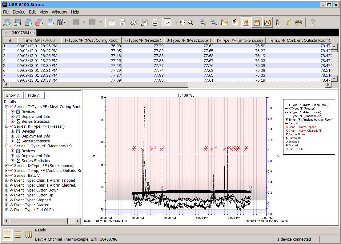Image resolution: width=341 pixels, height=244 pixels.
Task: Click the Hide All button
Action: pyautogui.click(x=35, y=95)
